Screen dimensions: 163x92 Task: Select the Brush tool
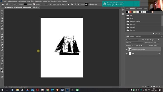tap(2, 31)
